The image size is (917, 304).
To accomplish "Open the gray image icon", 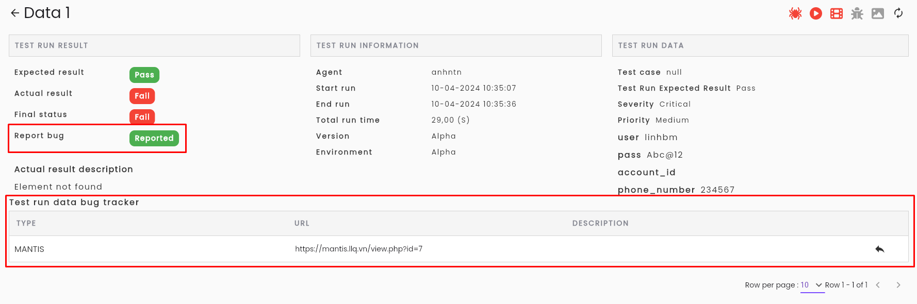I will pyautogui.click(x=878, y=13).
